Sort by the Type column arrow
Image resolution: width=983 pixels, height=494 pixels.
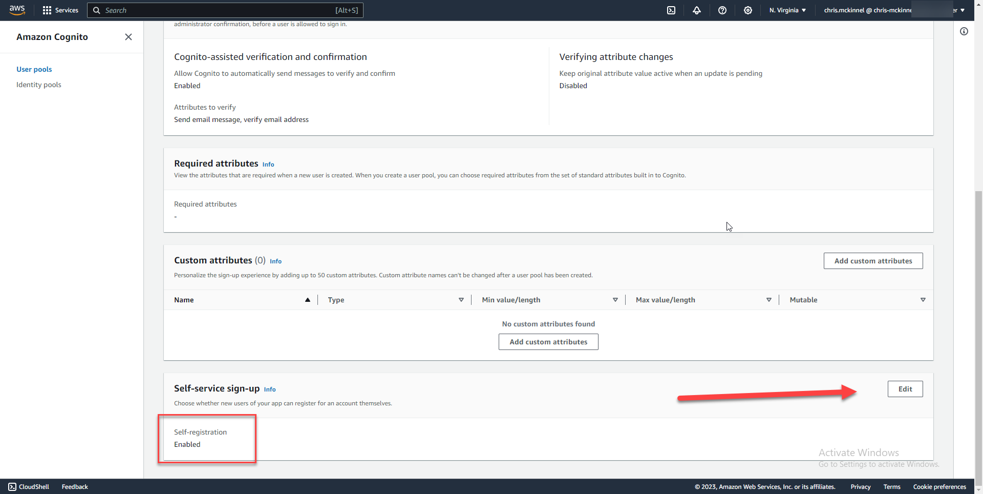coord(461,300)
